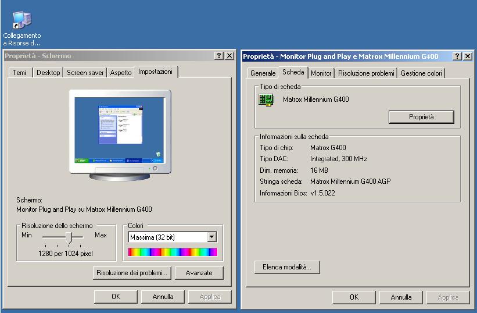Open the Elenca modalità... button

point(287,267)
